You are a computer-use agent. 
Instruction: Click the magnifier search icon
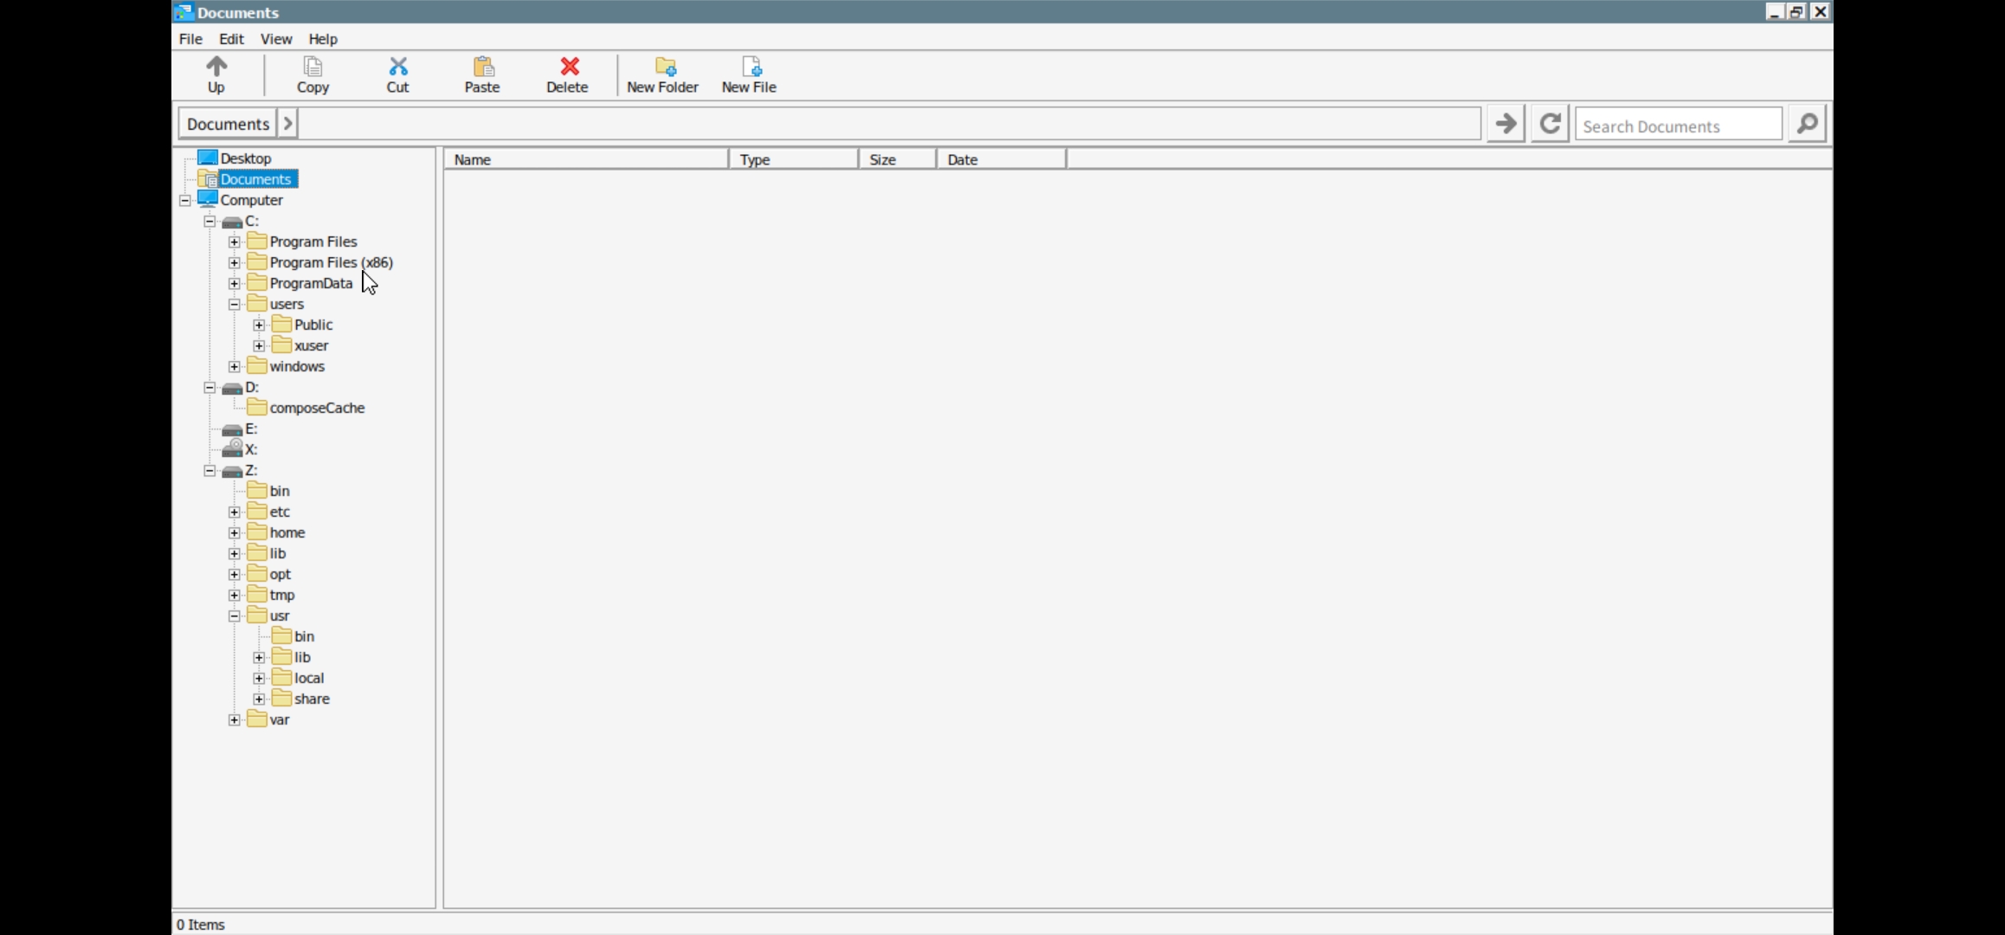pyautogui.click(x=1807, y=124)
